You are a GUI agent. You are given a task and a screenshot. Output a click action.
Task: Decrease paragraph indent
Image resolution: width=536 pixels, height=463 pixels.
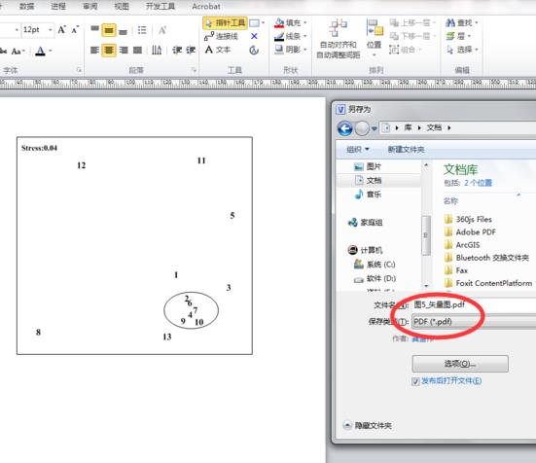tap(177, 51)
